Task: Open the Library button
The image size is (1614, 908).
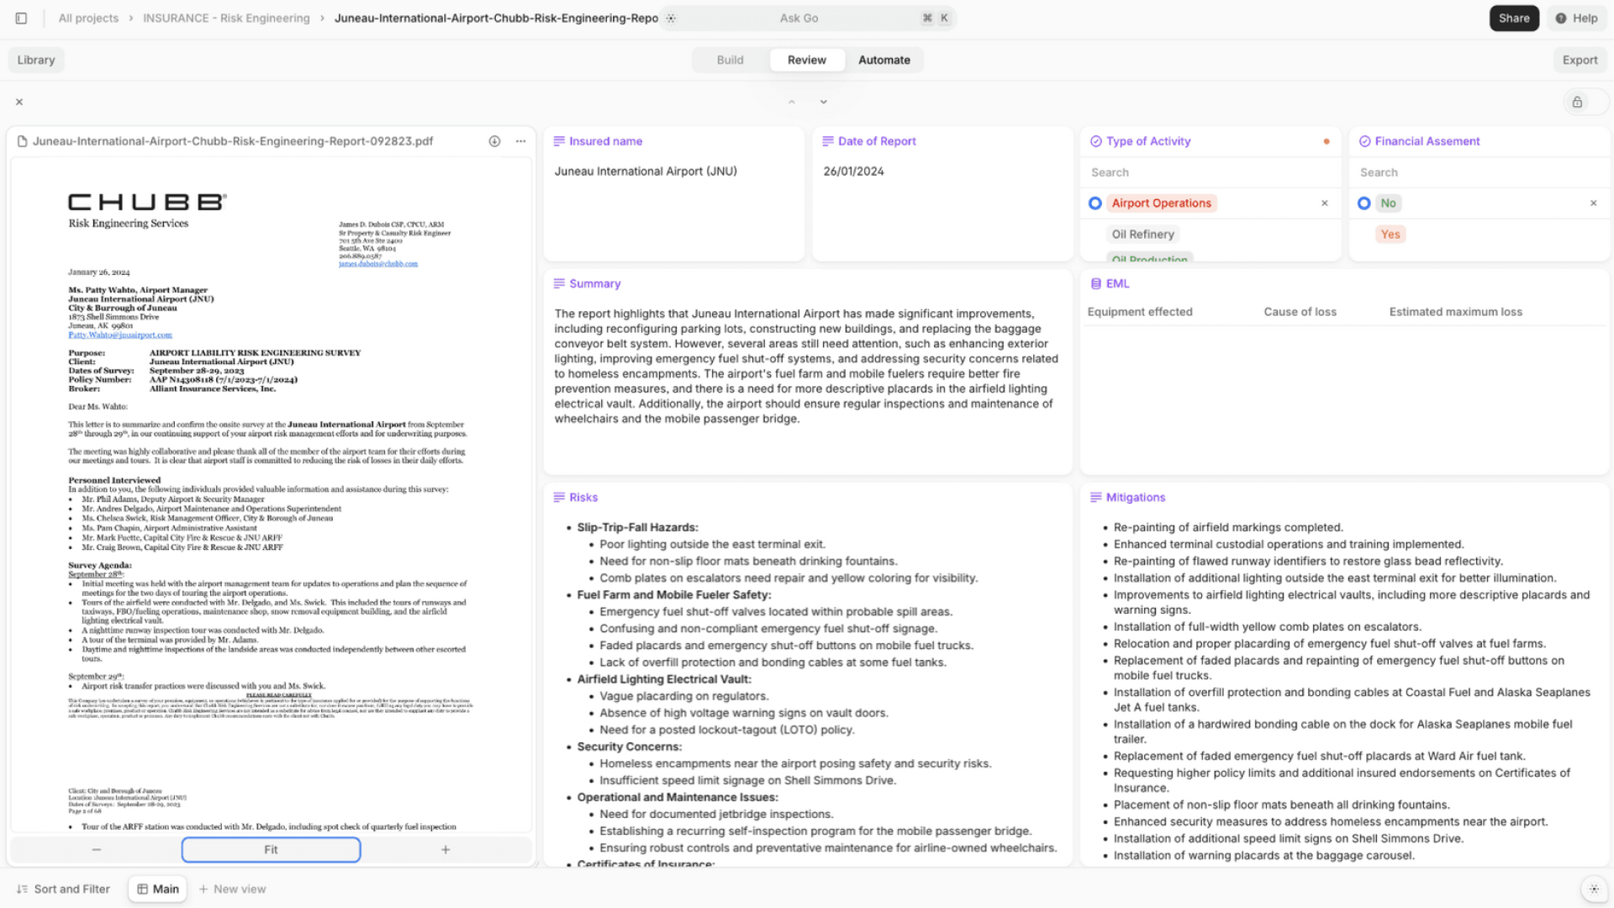Action: coord(36,60)
